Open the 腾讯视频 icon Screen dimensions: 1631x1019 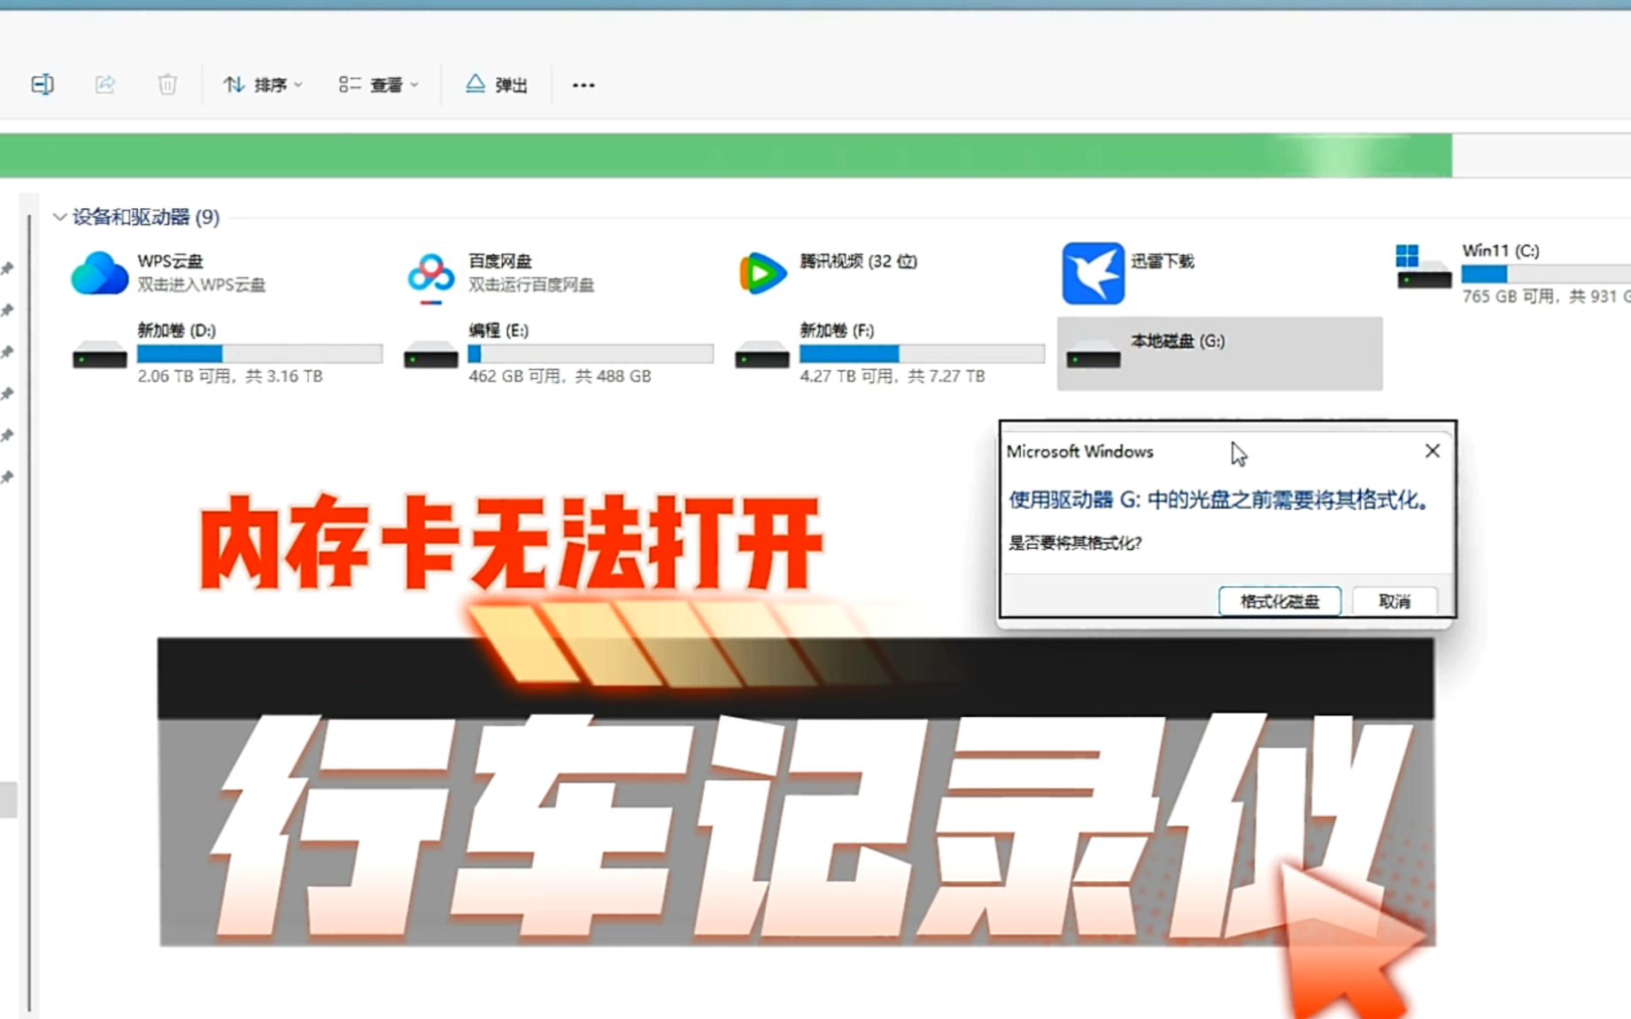click(762, 273)
